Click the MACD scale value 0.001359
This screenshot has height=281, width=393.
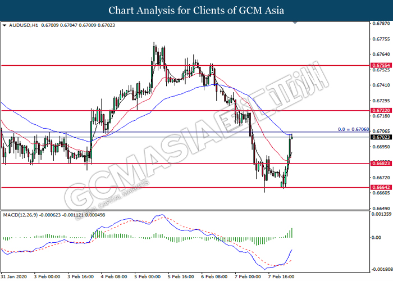pyautogui.click(x=381, y=214)
